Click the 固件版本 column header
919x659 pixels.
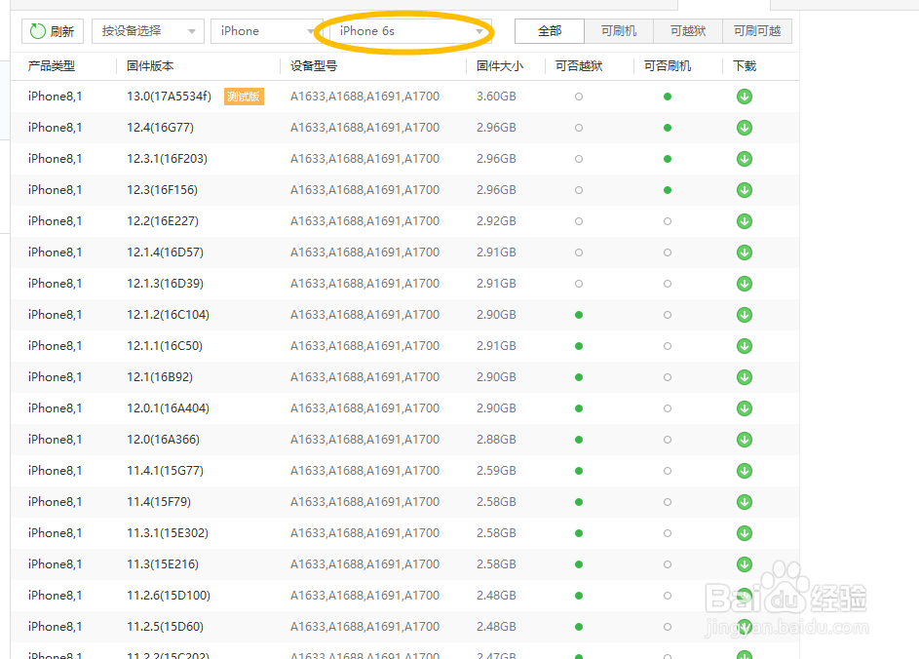[x=150, y=65]
